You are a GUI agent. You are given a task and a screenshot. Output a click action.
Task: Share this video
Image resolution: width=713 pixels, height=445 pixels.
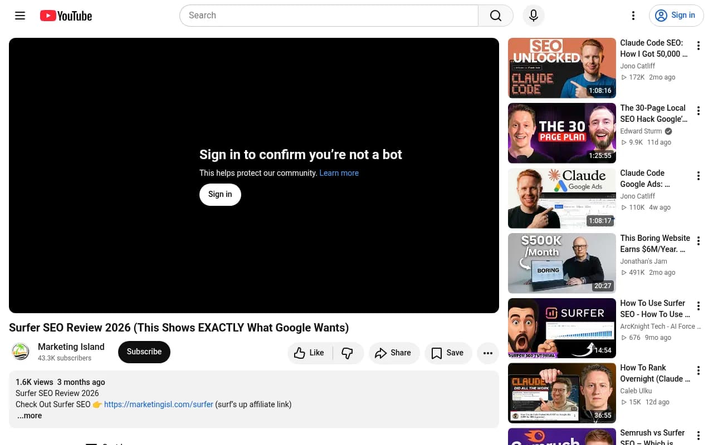[x=393, y=353]
